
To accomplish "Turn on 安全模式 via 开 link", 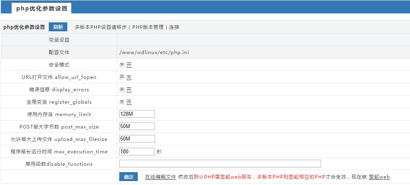I will click(x=129, y=65).
